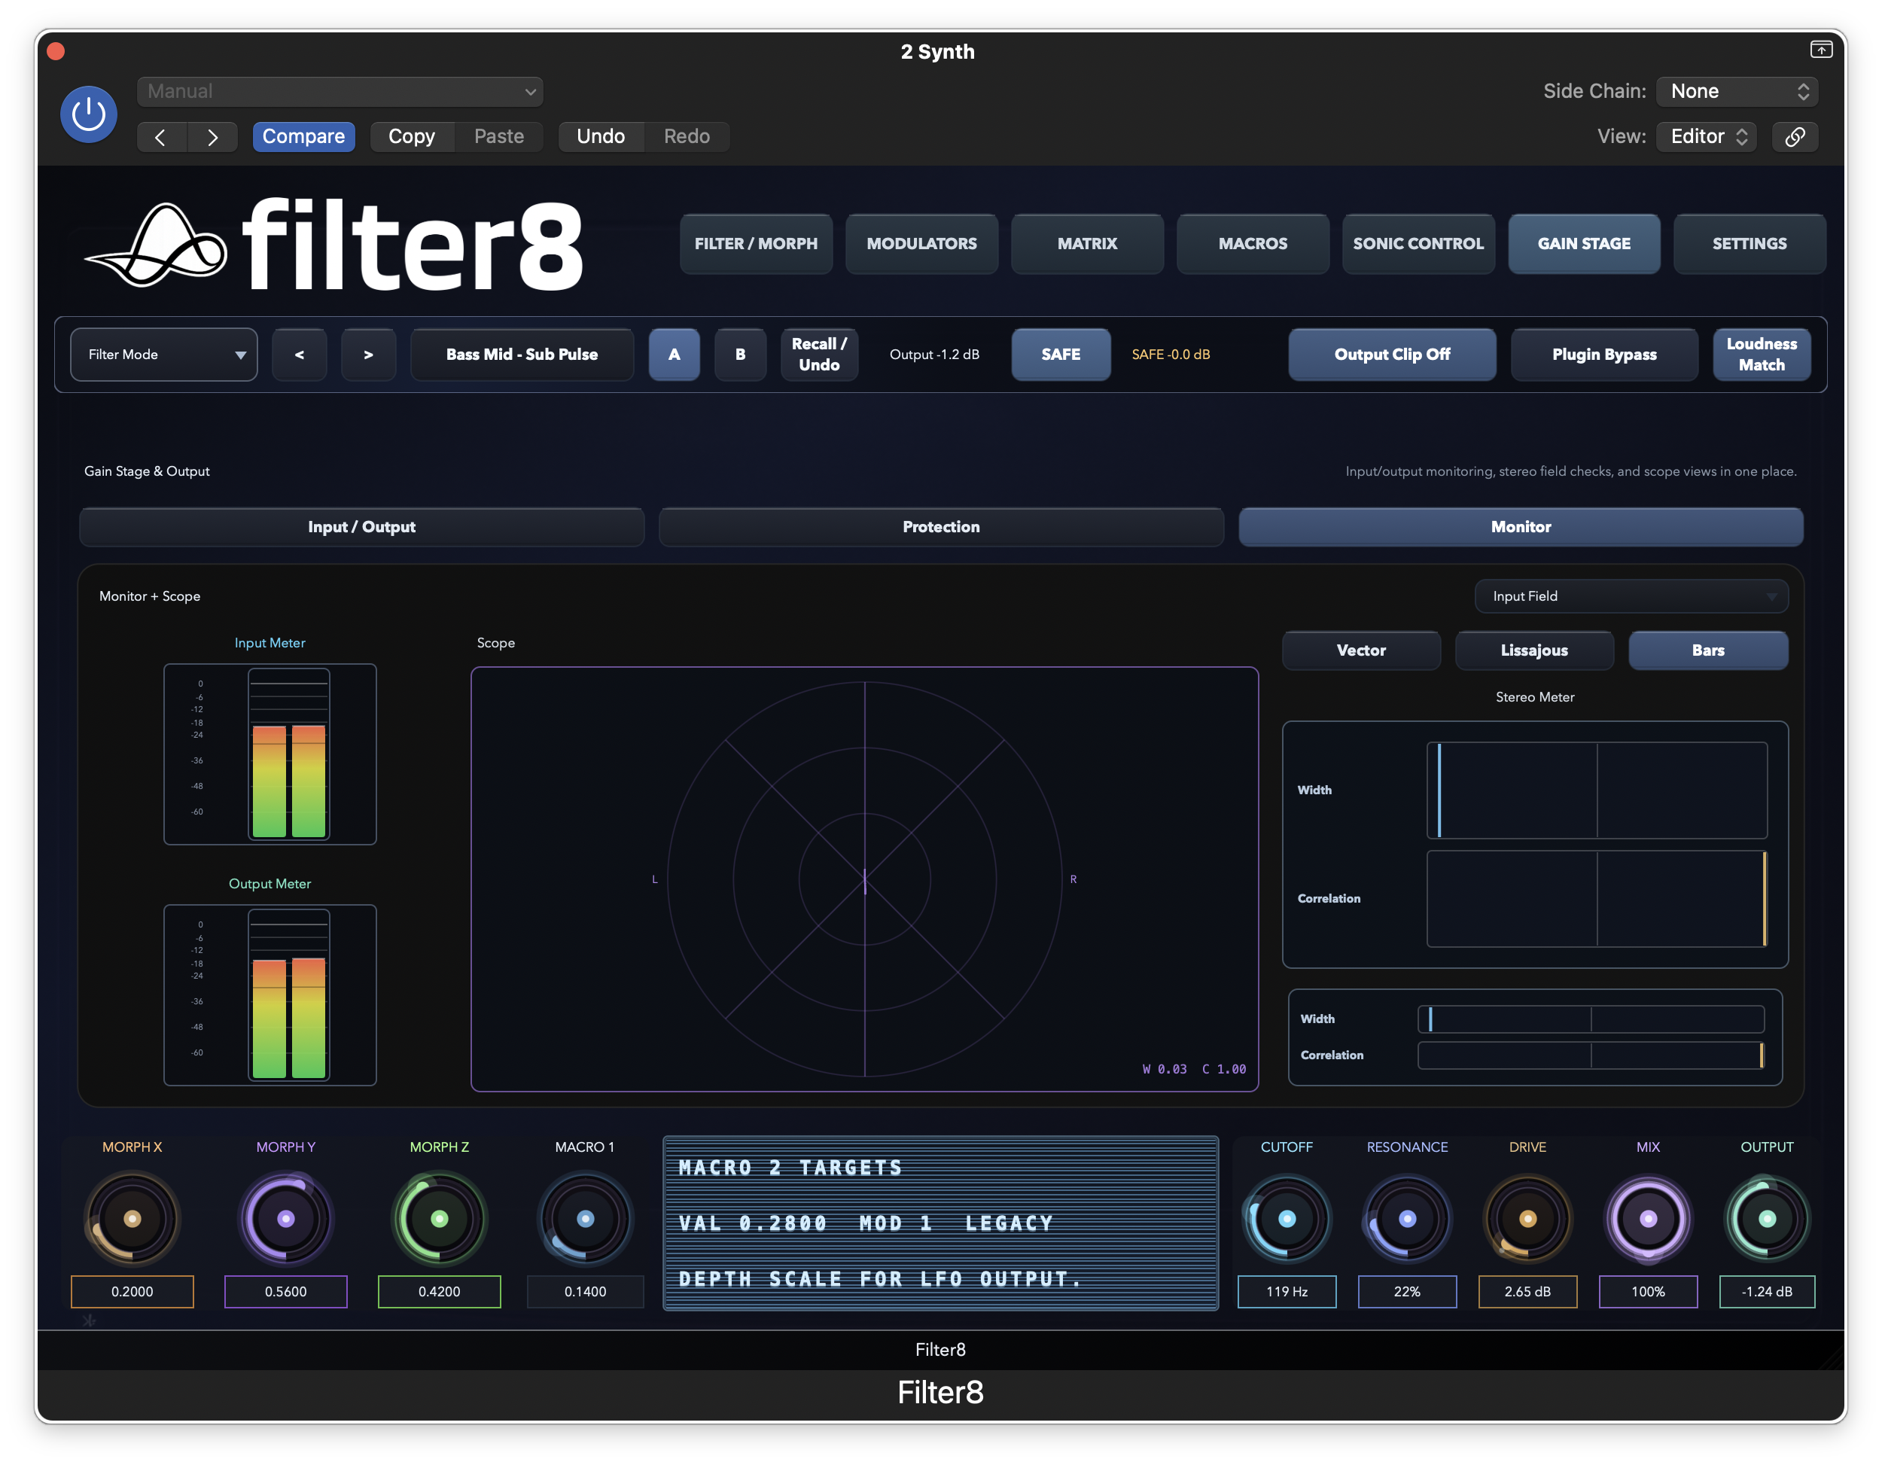Click the Morph X knob
The image size is (1882, 1465).
pyautogui.click(x=132, y=1219)
